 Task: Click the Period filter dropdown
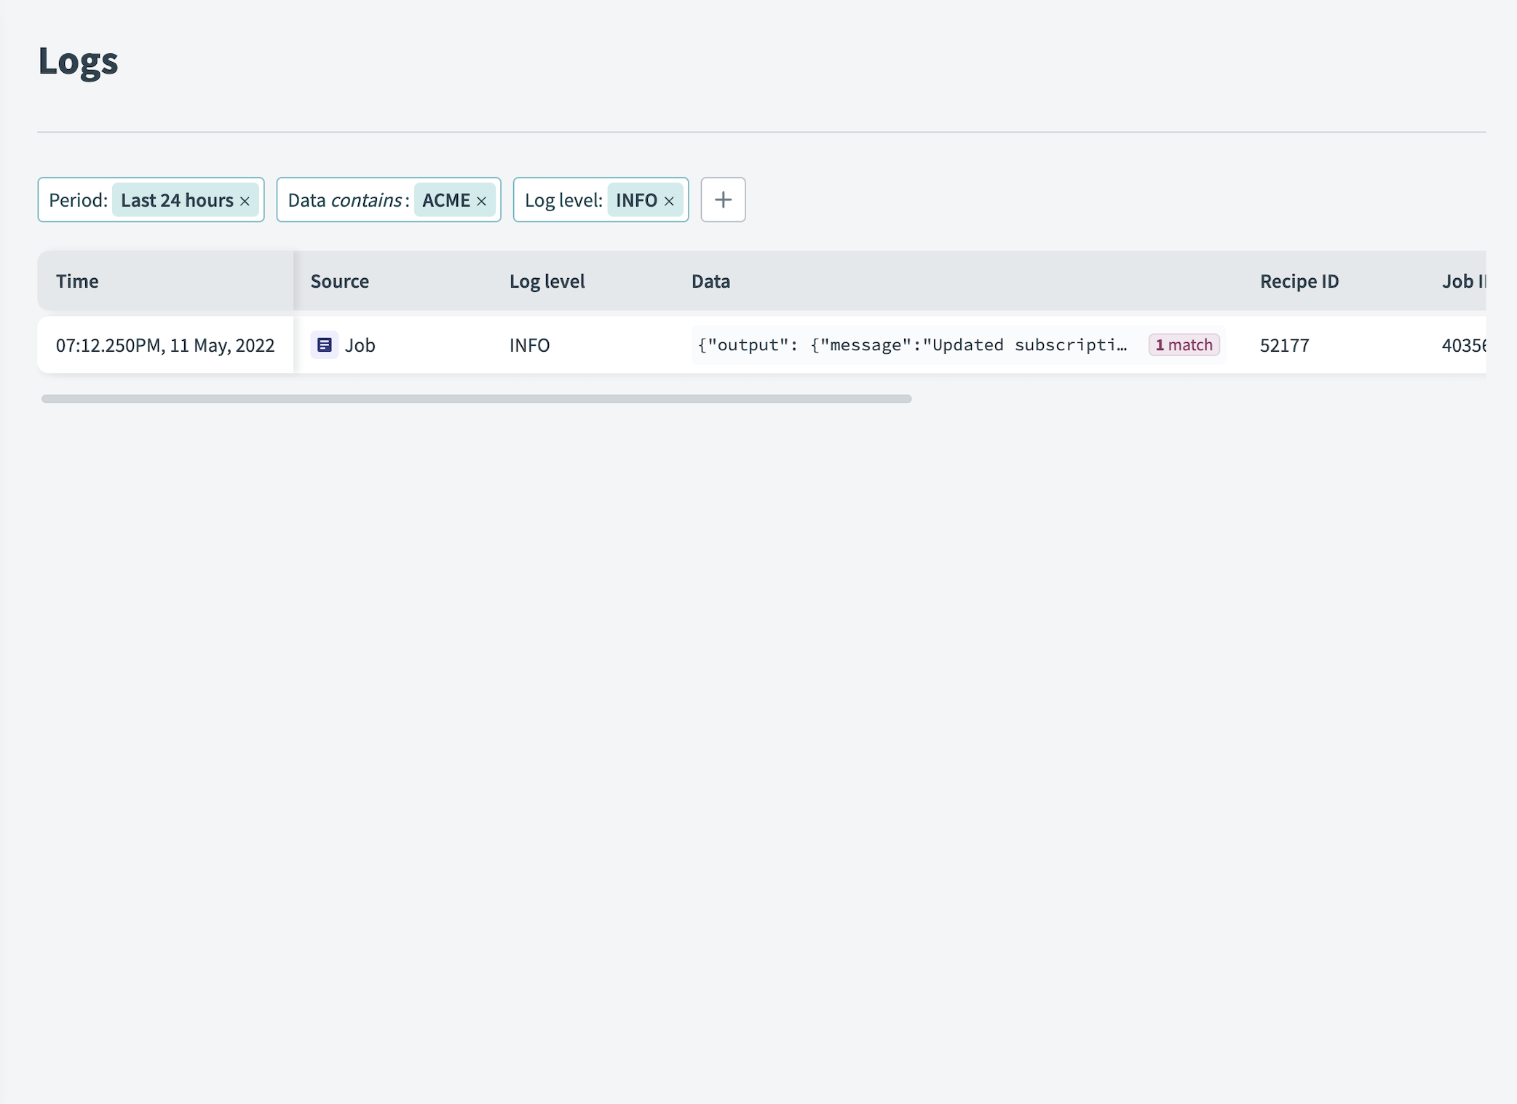[x=151, y=199]
